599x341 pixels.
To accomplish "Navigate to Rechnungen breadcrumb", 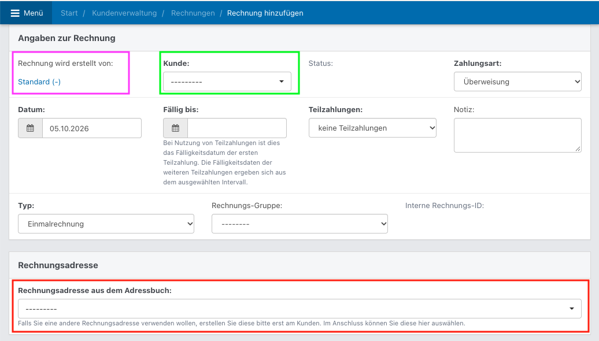I will pos(193,13).
